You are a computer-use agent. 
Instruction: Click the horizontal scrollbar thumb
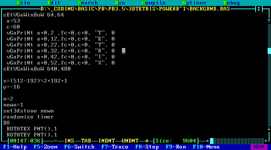(x=212, y=141)
